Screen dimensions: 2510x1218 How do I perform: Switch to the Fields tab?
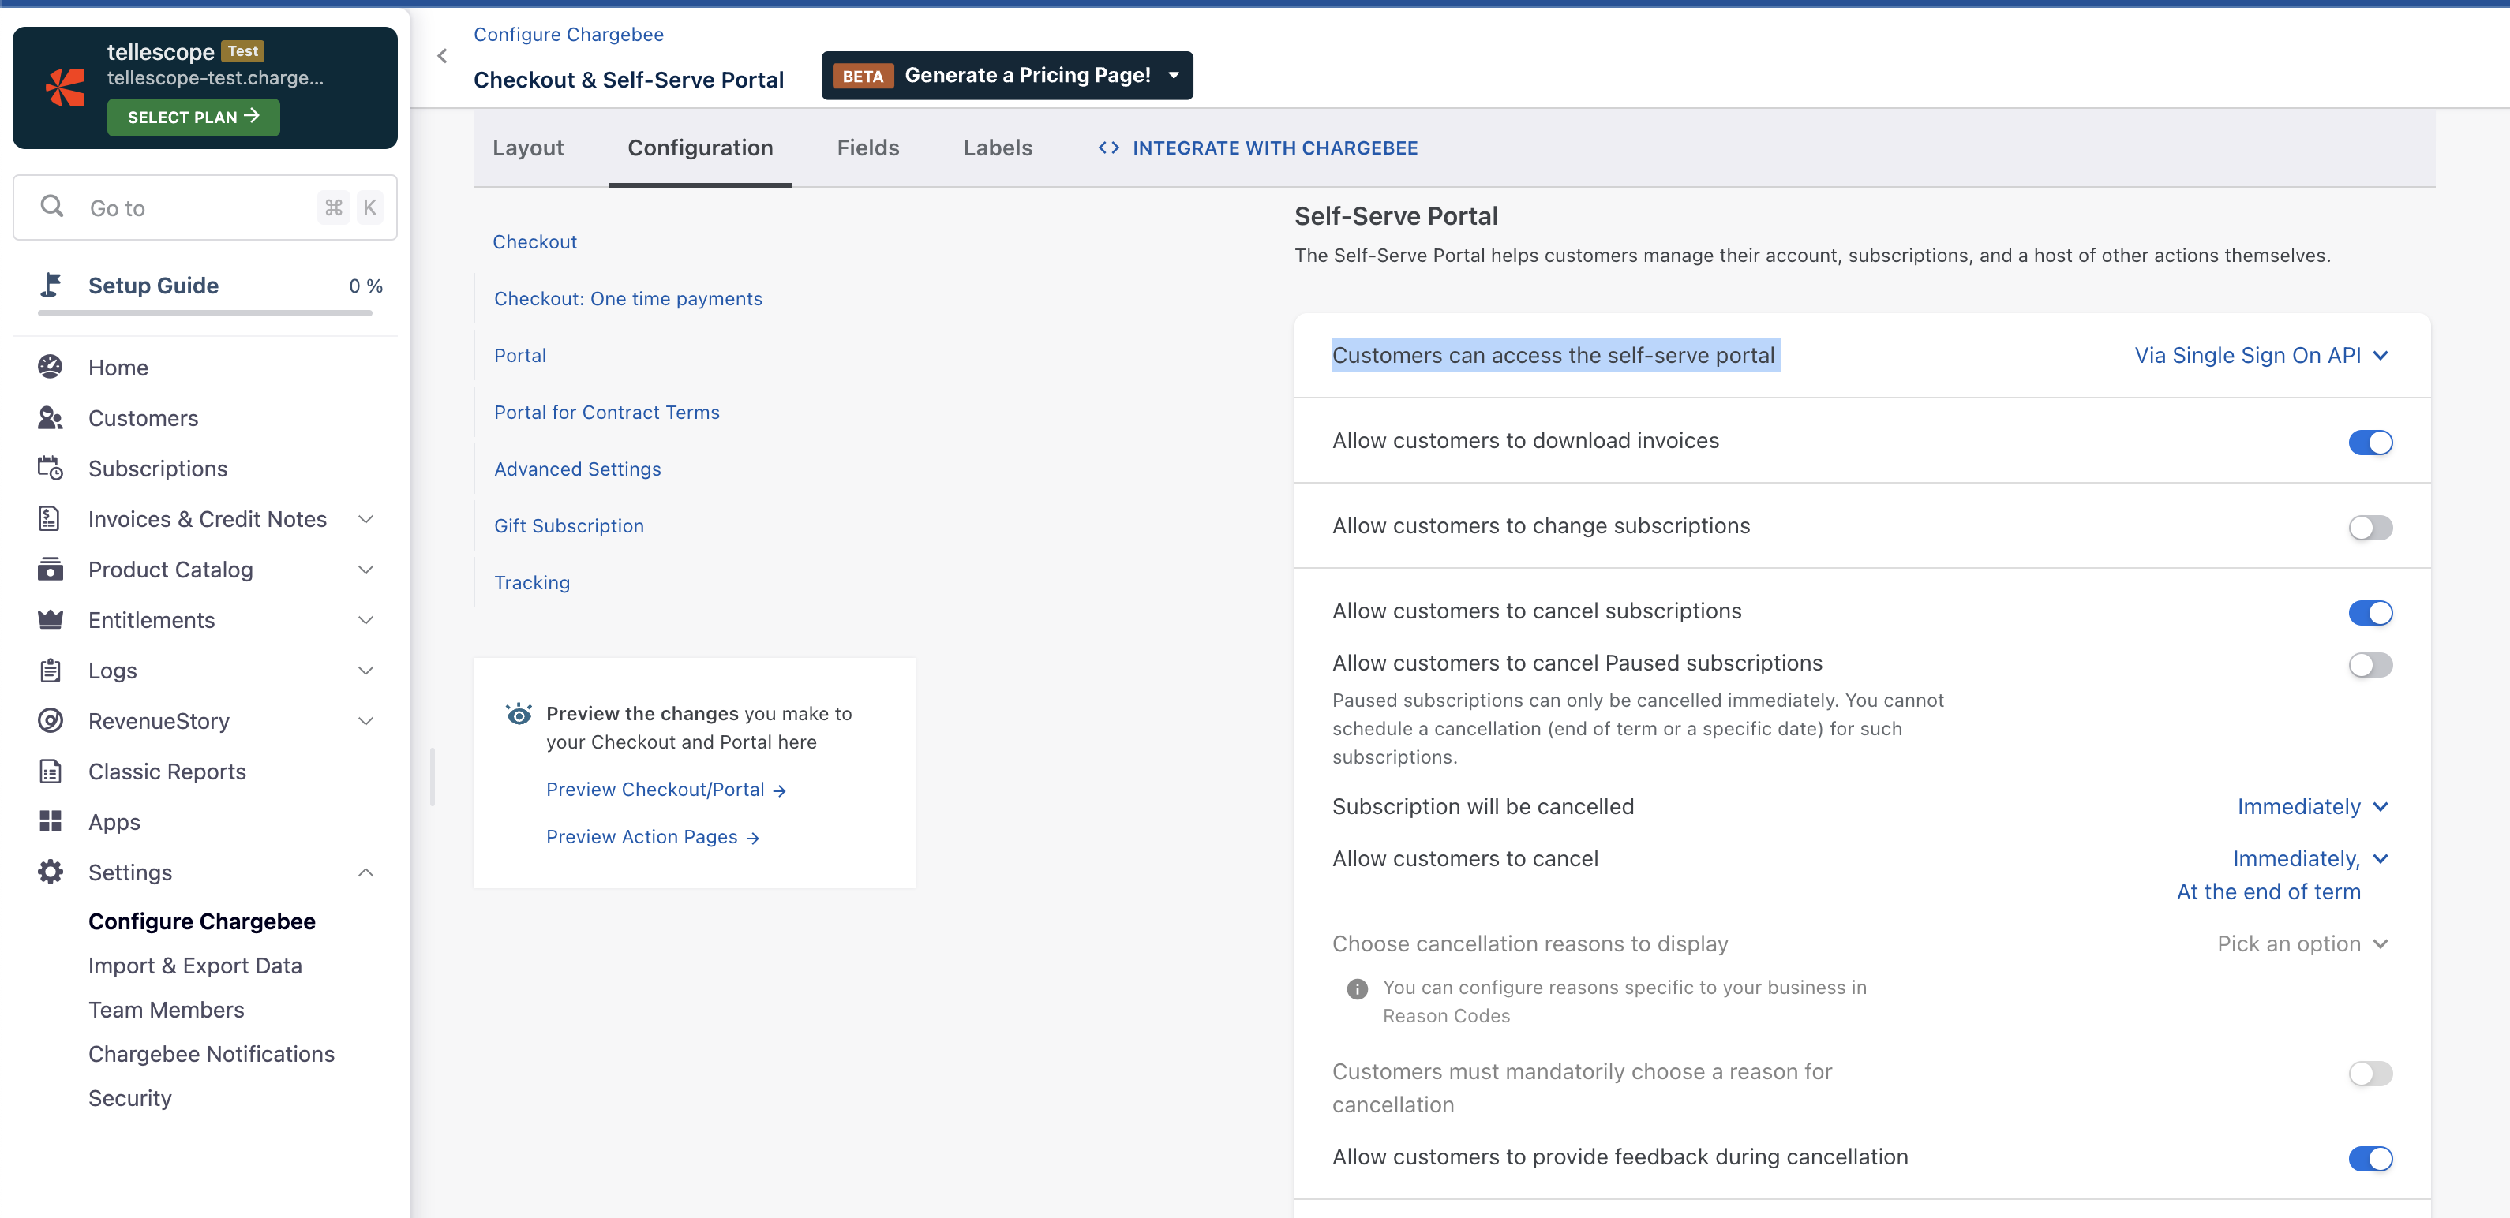pos(867,148)
